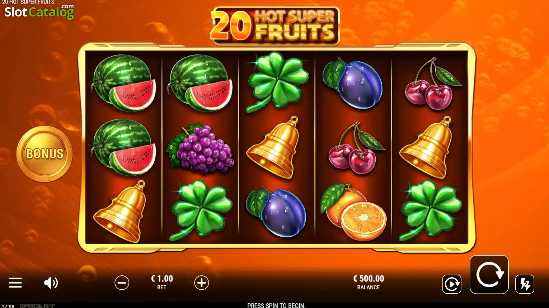
Task: Select the orange symbol on reel four
Action: 353,212
